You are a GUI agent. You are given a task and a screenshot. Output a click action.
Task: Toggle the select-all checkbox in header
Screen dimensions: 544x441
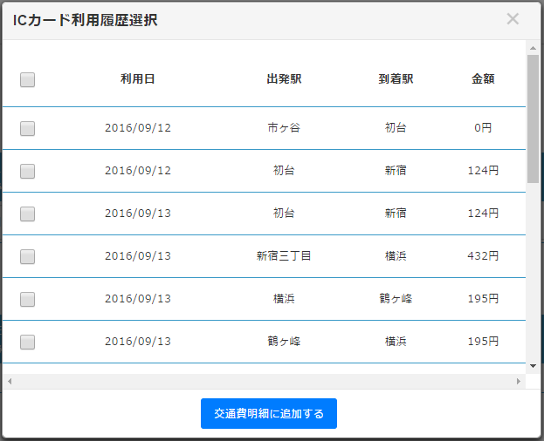[27, 79]
